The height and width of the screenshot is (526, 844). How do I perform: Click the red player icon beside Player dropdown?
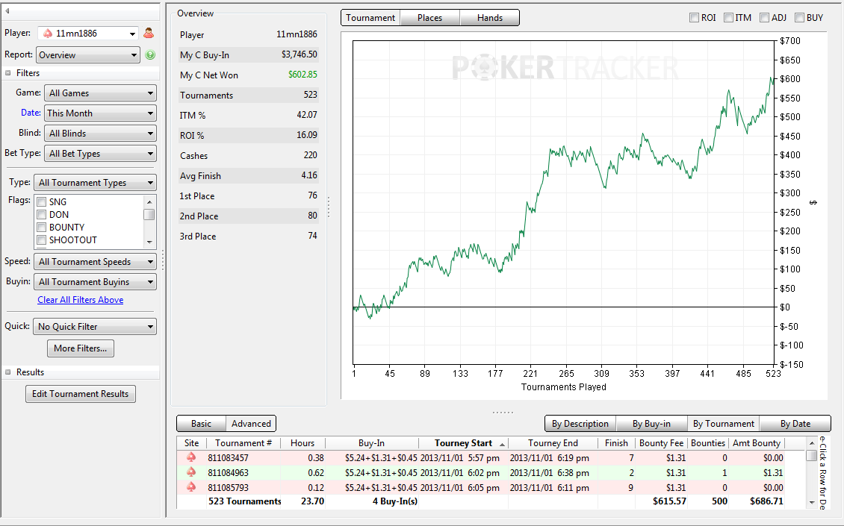(x=149, y=34)
